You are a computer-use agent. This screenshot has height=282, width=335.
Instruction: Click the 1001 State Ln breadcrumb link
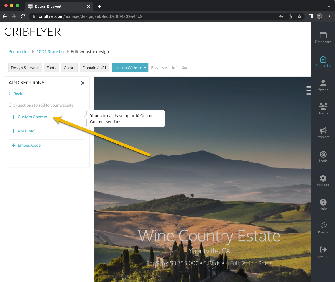tap(50, 51)
